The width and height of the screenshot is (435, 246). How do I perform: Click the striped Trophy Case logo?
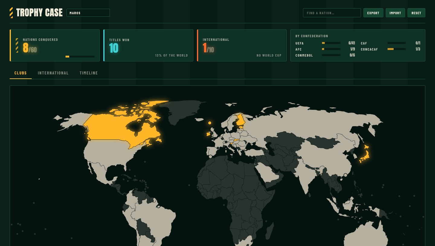click(11, 13)
